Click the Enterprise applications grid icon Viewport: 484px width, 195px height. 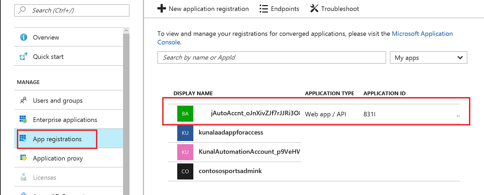click(x=23, y=119)
